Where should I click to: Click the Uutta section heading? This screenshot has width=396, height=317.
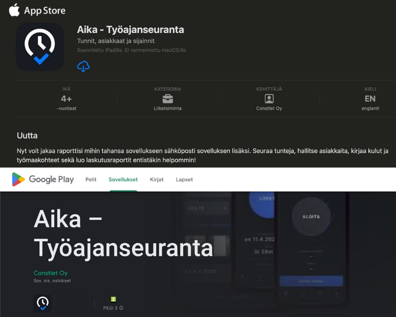coord(27,136)
